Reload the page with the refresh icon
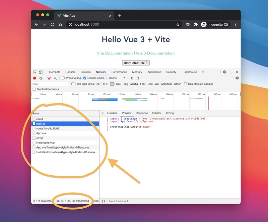Viewport: 268px width, 222px height. point(53,24)
